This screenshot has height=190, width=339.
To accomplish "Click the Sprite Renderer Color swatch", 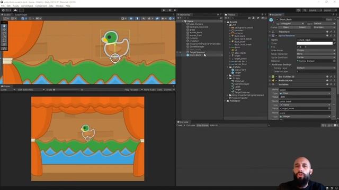I will [x=314, y=43].
